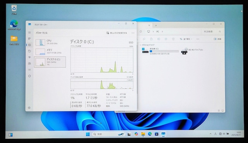
Task: Open Microsoft Edge desktop shortcut
Action: click(14, 25)
